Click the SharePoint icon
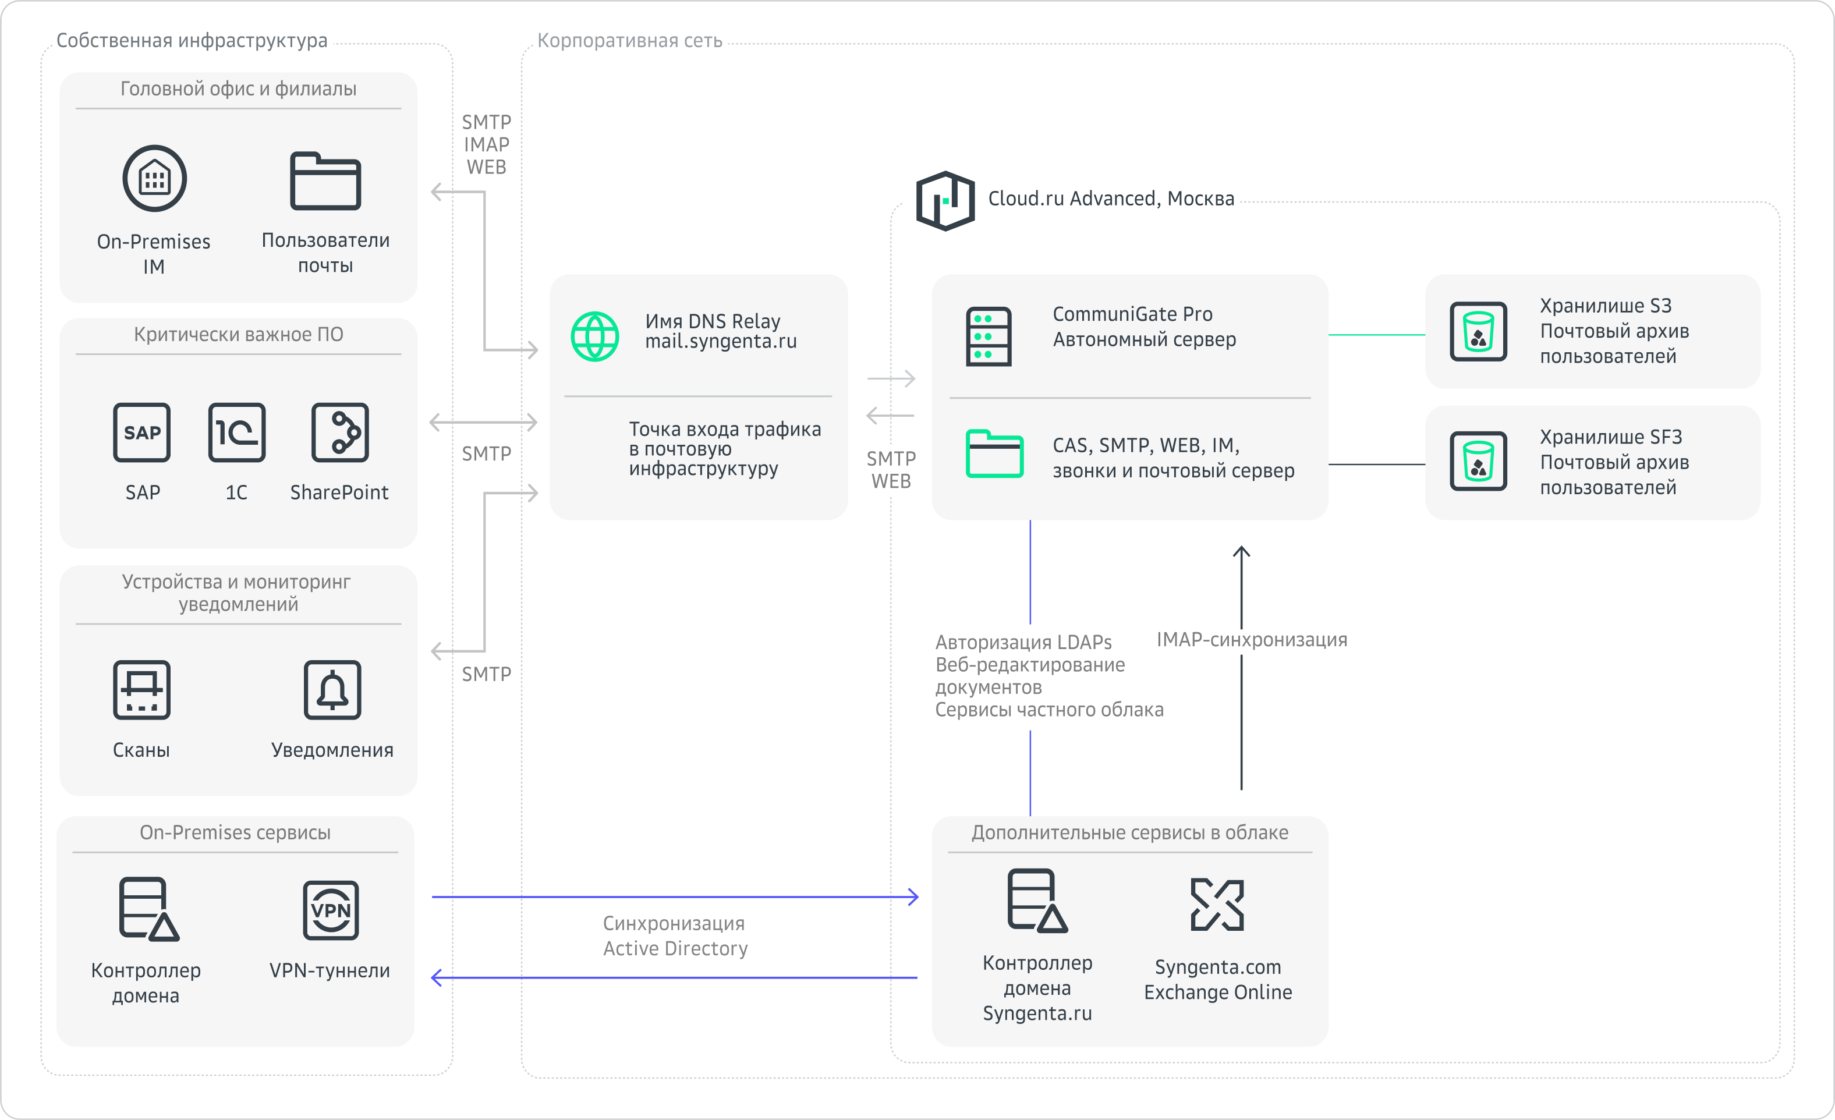Image resolution: width=1835 pixels, height=1120 pixels. click(339, 433)
